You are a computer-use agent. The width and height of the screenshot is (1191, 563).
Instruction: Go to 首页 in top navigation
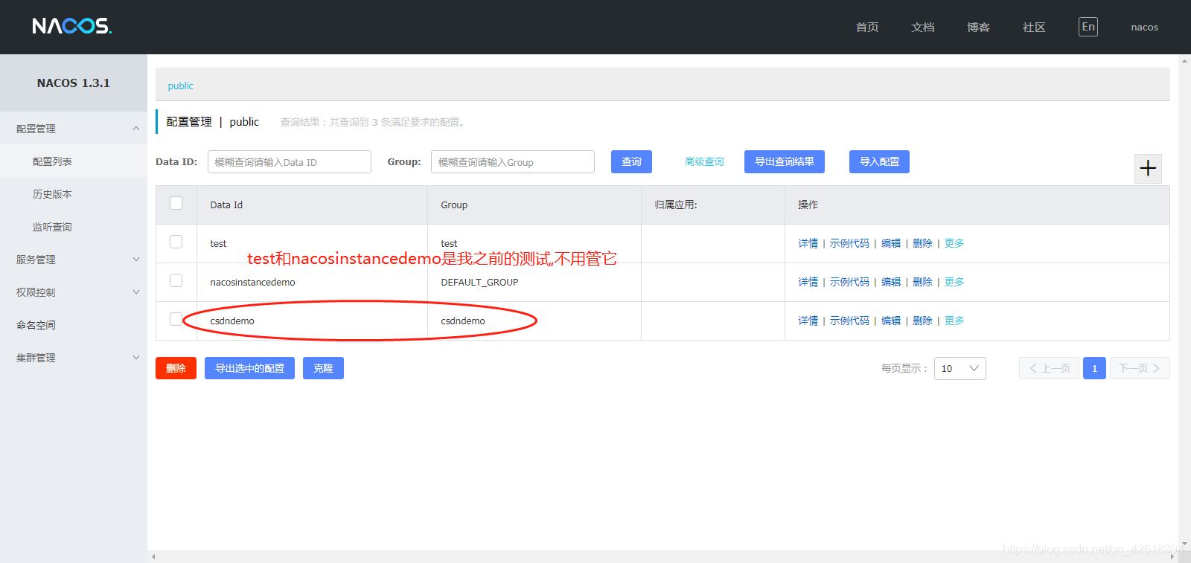click(x=867, y=27)
